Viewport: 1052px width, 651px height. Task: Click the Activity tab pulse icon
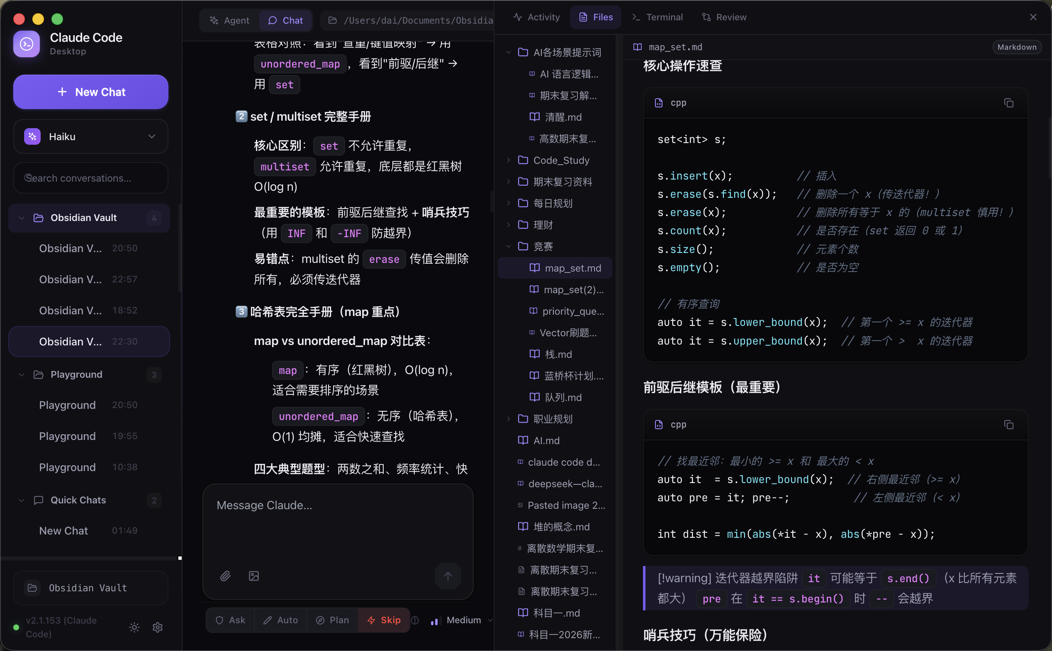click(518, 17)
